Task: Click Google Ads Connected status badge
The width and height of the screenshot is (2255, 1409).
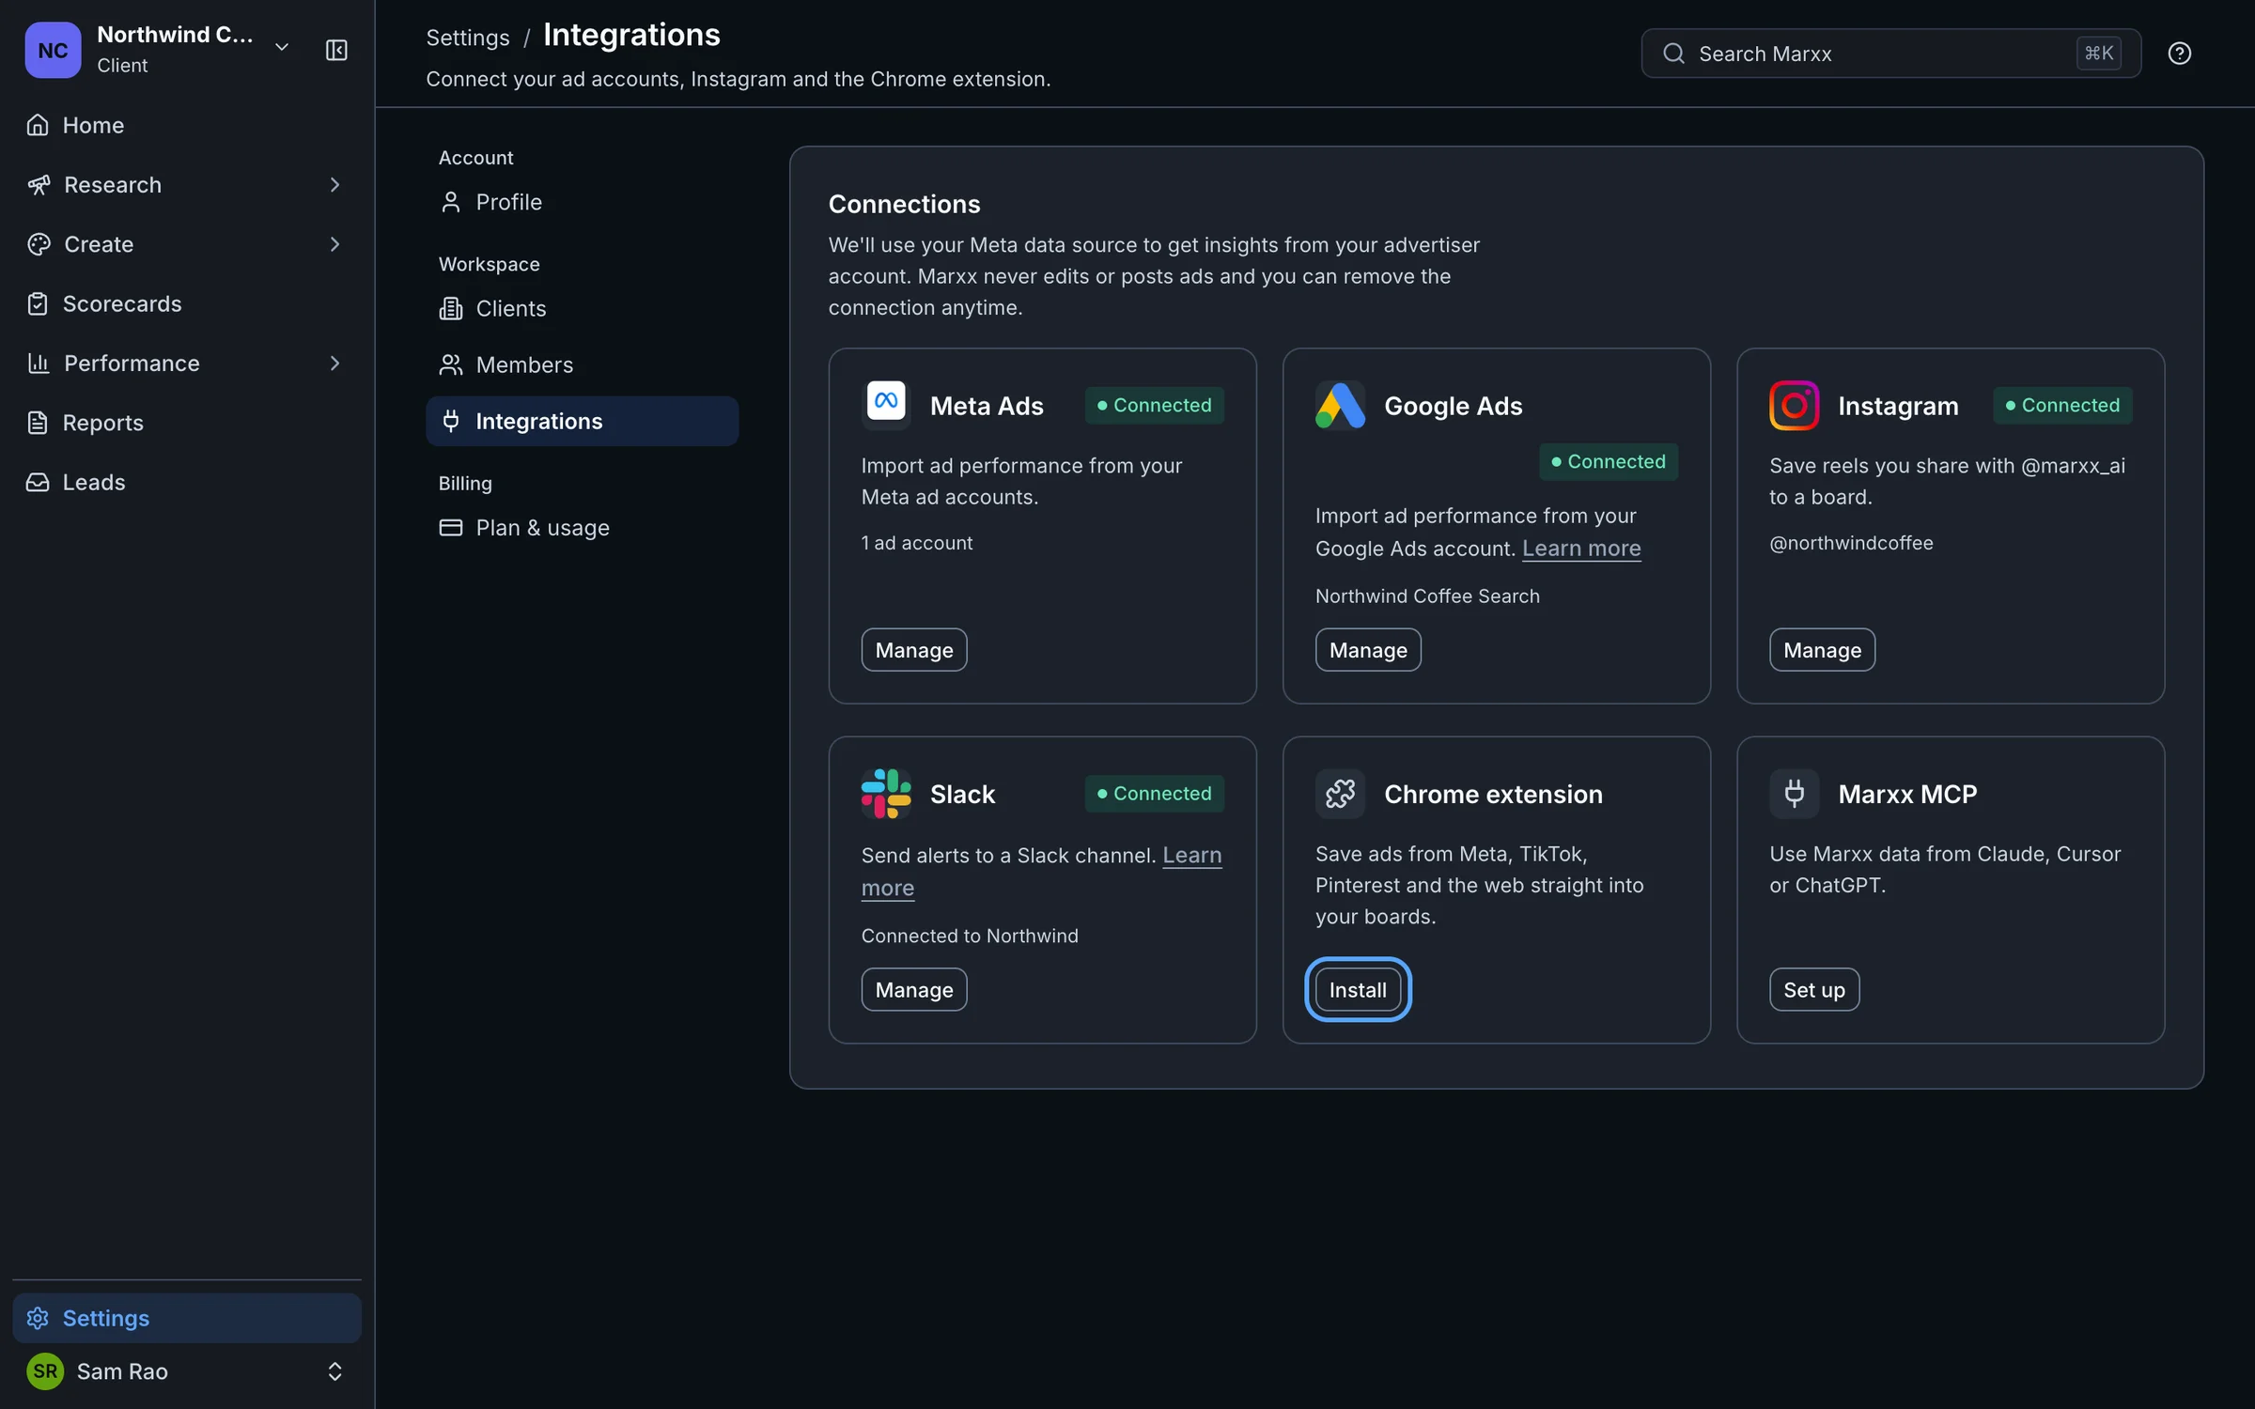Action: coord(1608,461)
